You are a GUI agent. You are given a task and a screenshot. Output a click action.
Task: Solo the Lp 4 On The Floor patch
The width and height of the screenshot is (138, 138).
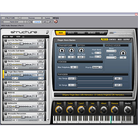pos(6,44)
